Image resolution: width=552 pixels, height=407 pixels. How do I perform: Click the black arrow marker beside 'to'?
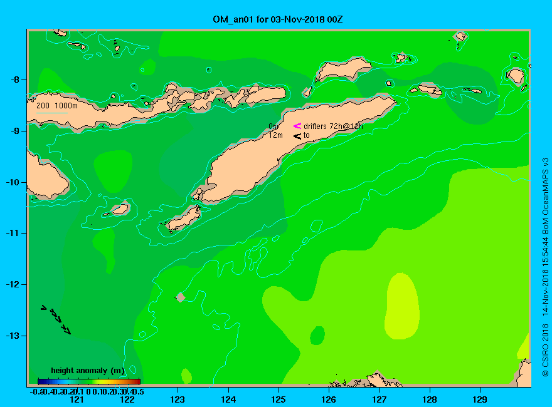(297, 136)
